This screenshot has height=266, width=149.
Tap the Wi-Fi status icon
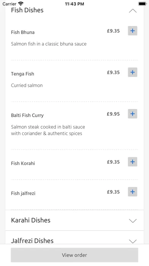point(21,4)
